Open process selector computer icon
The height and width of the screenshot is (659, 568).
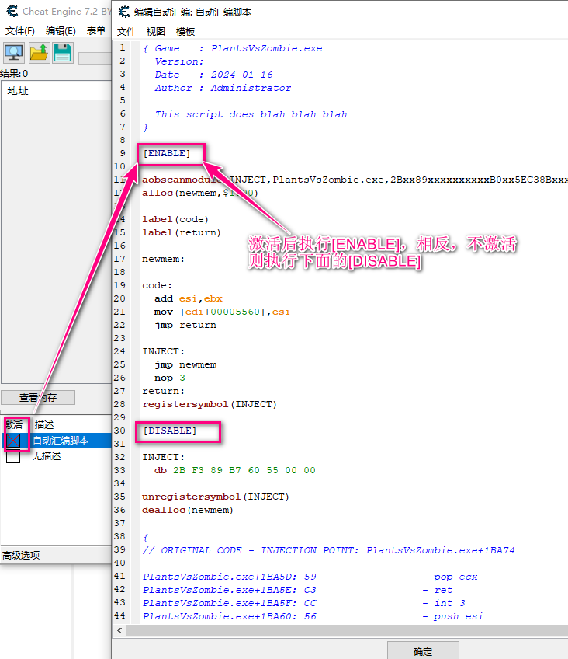[14, 53]
